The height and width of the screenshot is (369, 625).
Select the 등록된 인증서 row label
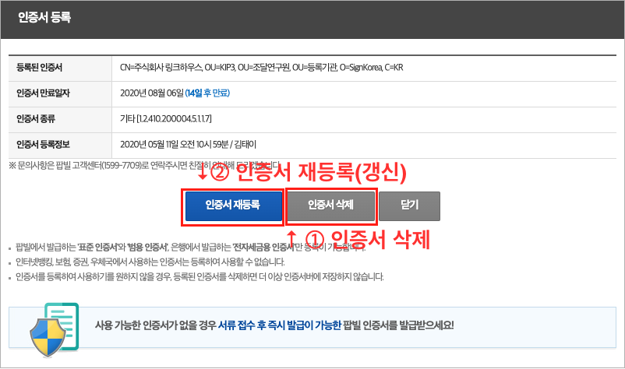tap(39, 67)
